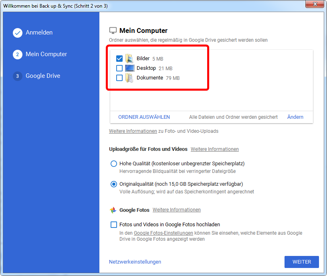Open Netzwerkeinstellungen
Screen dimensions: 327x276
pyautogui.click(x=135, y=262)
